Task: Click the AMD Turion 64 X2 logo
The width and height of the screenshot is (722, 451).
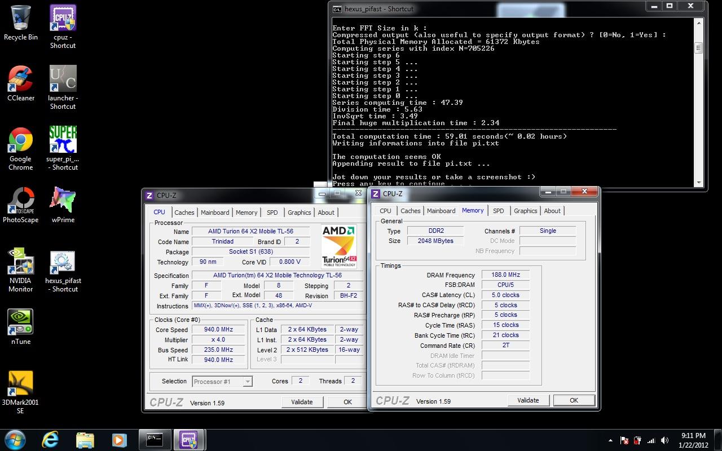Action: pyautogui.click(x=339, y=246)
